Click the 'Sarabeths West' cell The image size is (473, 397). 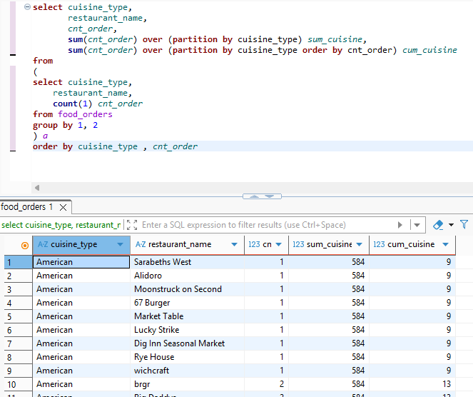[x=187, y=262]
